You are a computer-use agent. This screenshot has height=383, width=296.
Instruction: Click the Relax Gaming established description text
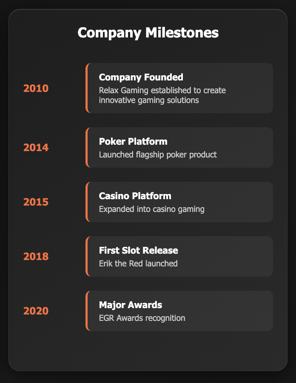pyautogui.click(x=162, y=95)
